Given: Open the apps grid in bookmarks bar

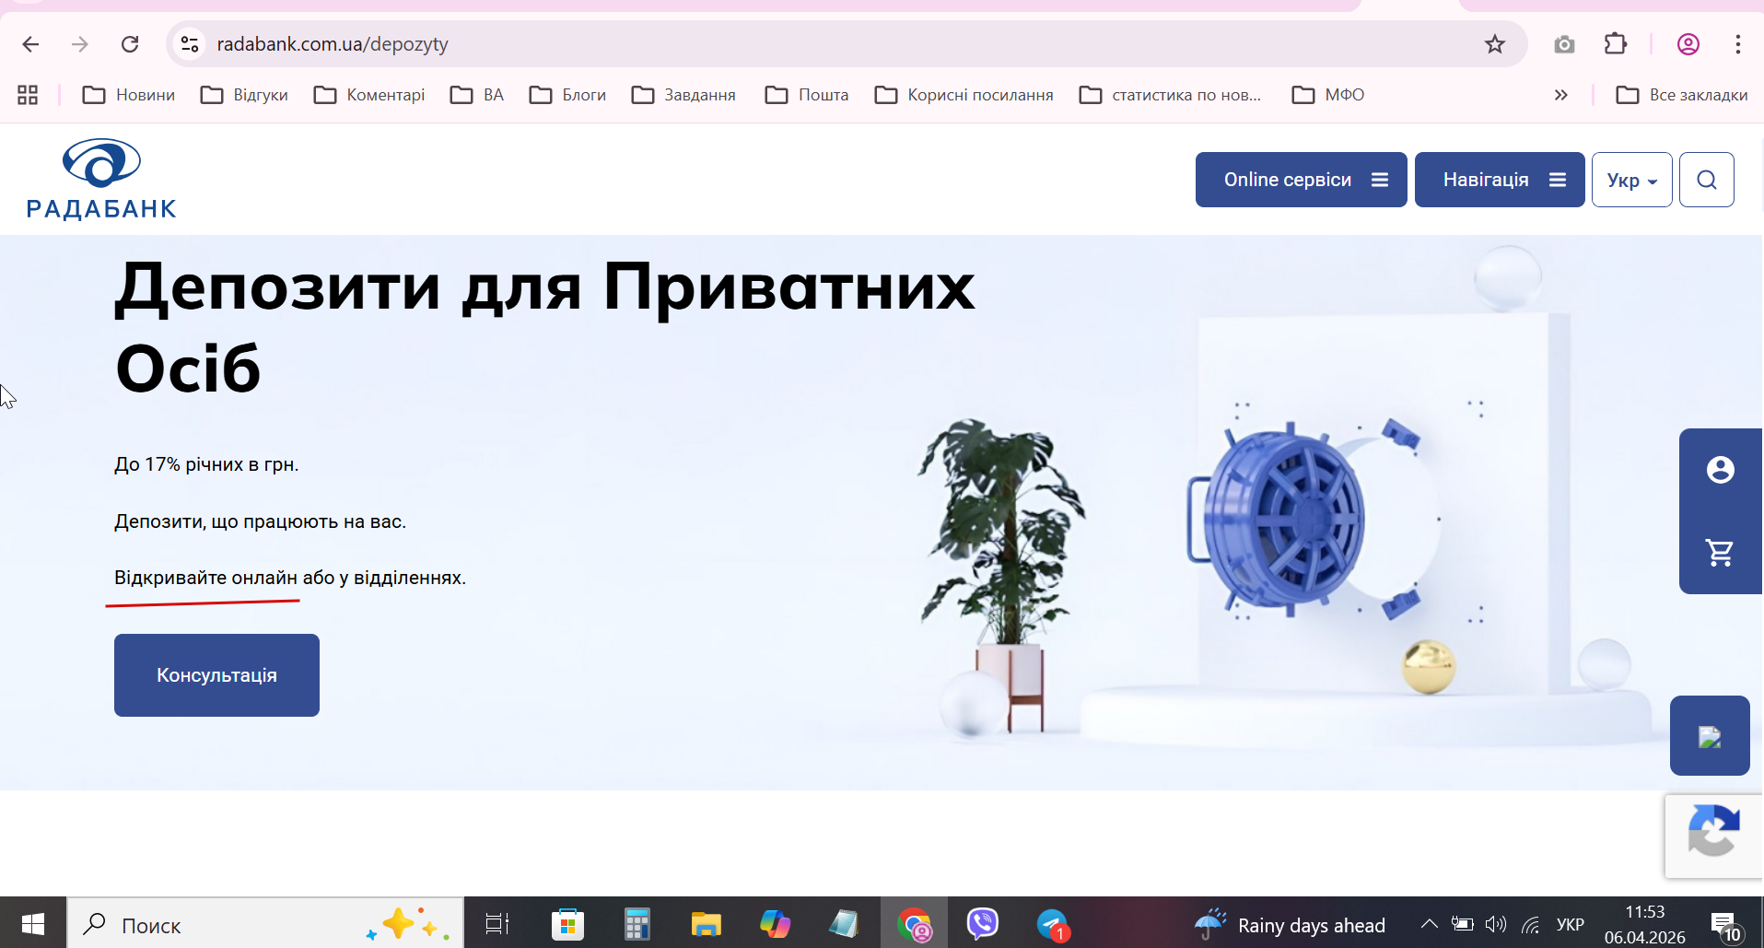Looking at the screenshot, I should [28, 95].
